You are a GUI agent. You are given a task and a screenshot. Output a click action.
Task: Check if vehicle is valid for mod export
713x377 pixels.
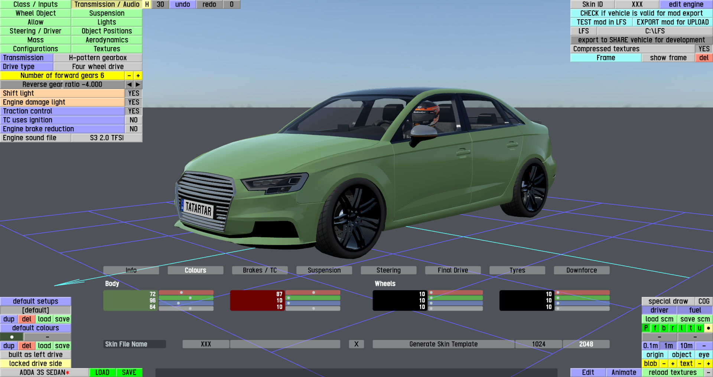[642, 13]
